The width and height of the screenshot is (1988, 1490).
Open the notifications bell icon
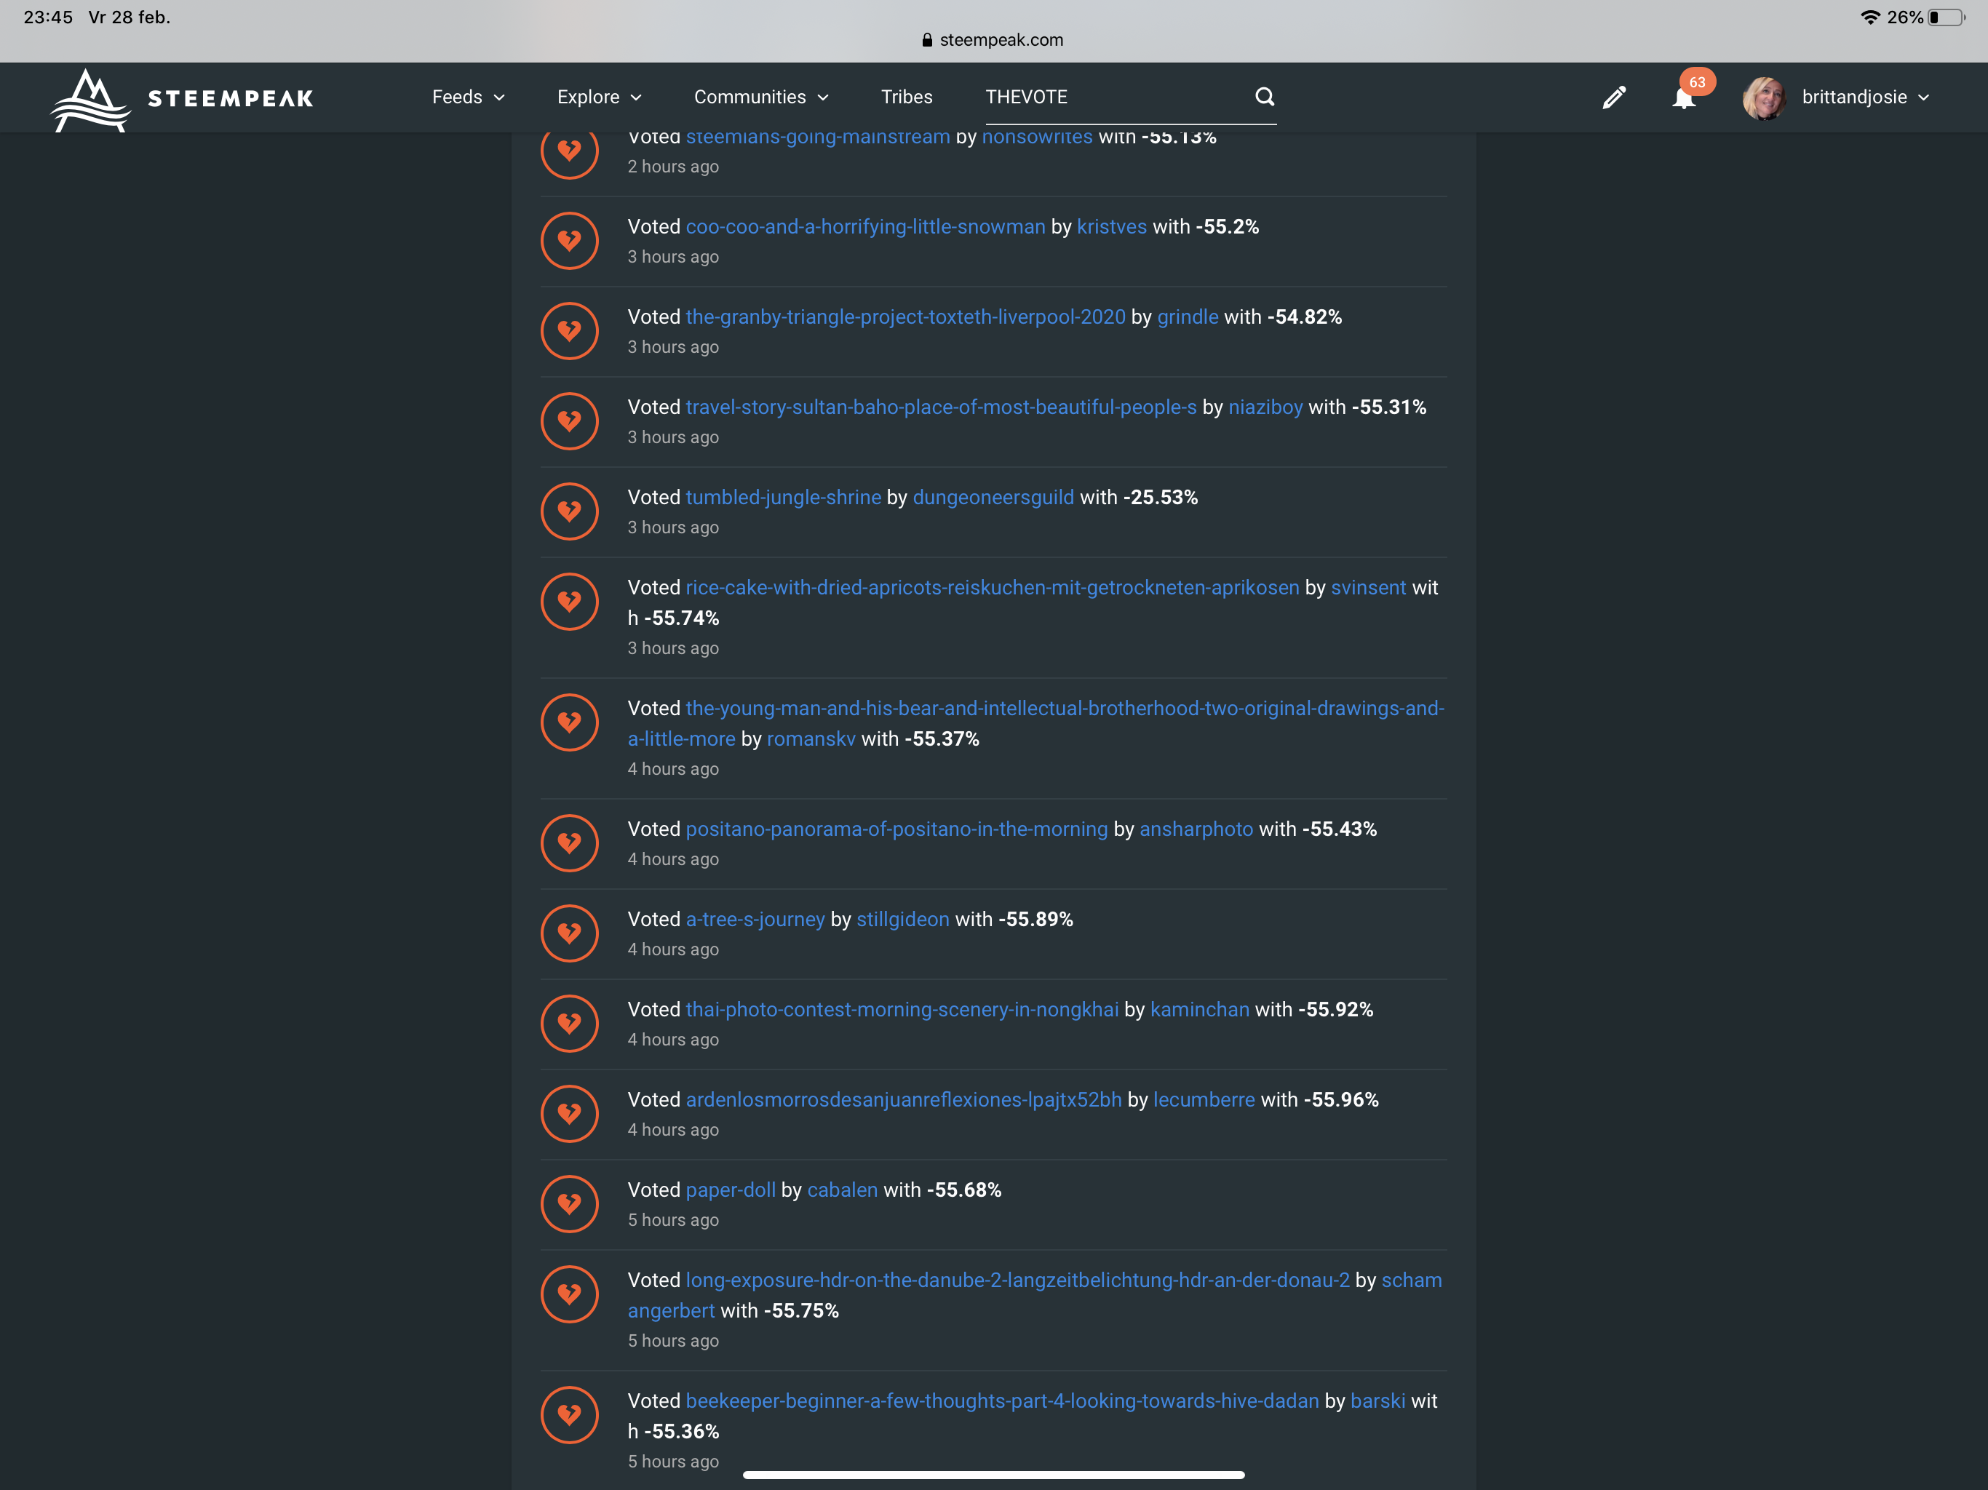[x=1685, y=98]
